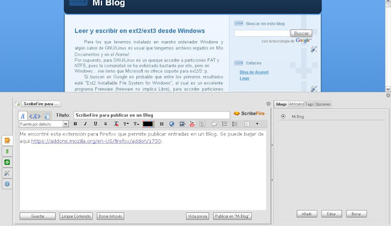Click the Título input field
The width and height of the screenshot is (391, 226).
(x=152, y=115)
